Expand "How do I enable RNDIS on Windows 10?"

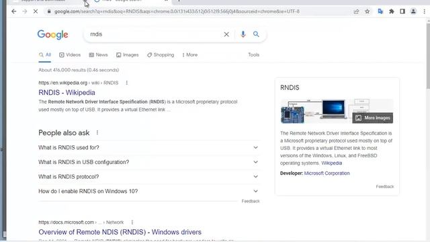click(x=149, y=191)
